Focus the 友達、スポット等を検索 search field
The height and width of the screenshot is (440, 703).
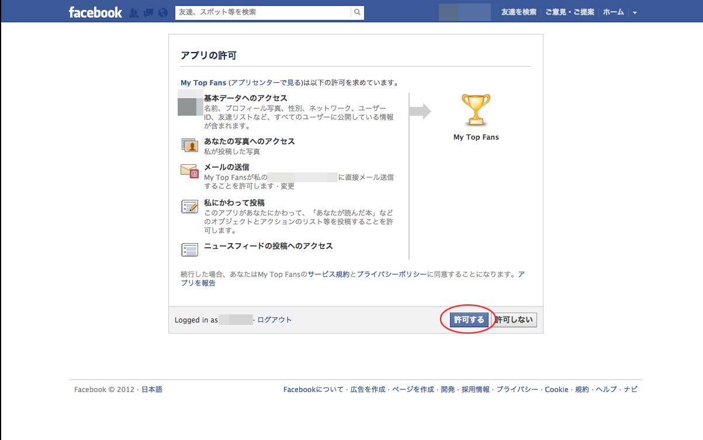coord(263,12)
